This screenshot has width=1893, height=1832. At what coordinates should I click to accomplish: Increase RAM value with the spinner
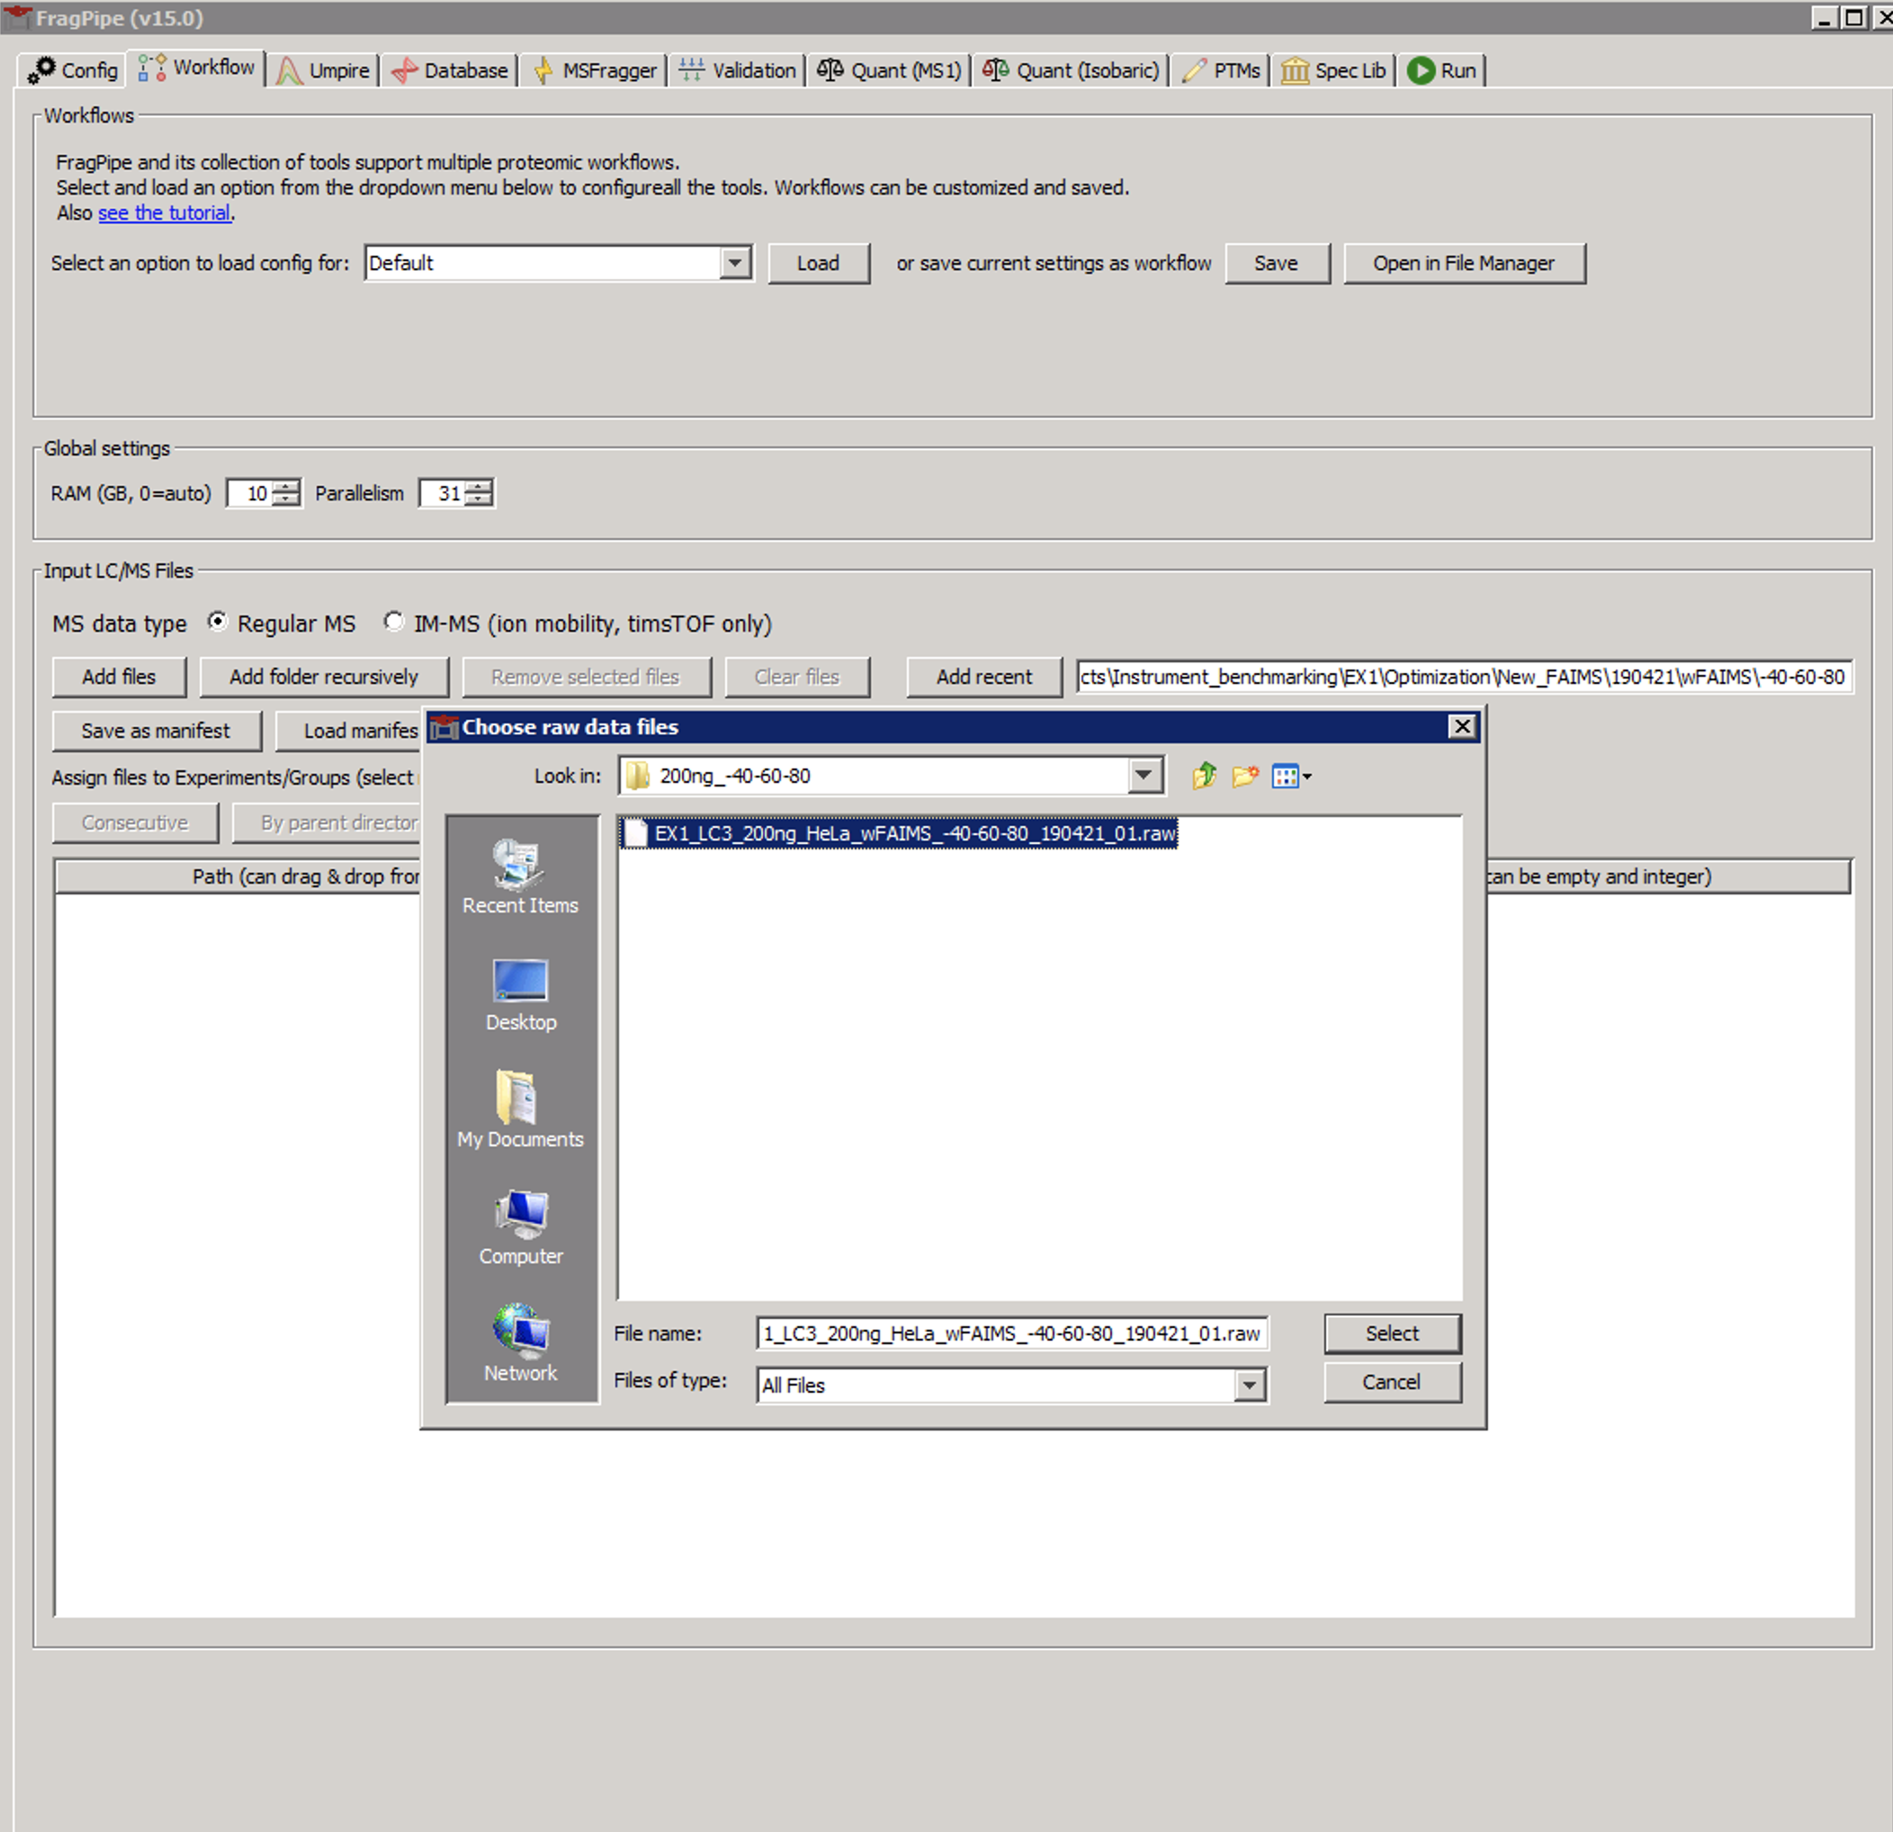click(287, 487)
